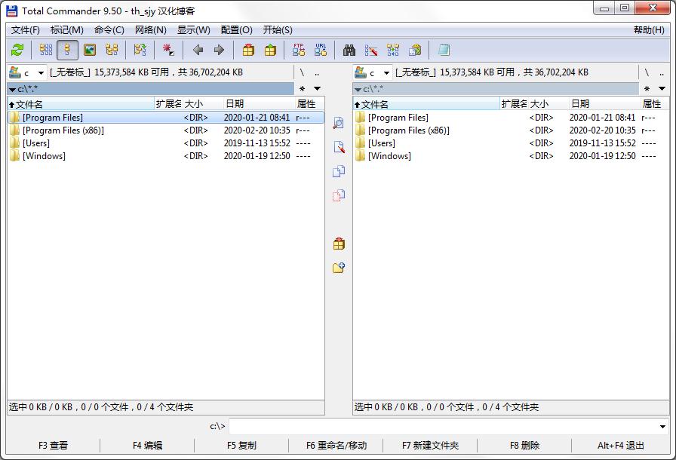Open the 显示(W) menu

(x=194, y=29)
